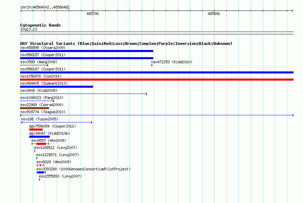Open the dgv34n47 (Kidd2010b) label
The height and width of the screenshot is (203, 303).
click(x=49, y=133)
